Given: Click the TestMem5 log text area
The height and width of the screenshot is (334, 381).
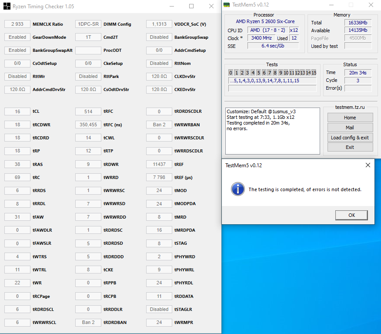Looking at the screenshot, I should coord(273,131).
